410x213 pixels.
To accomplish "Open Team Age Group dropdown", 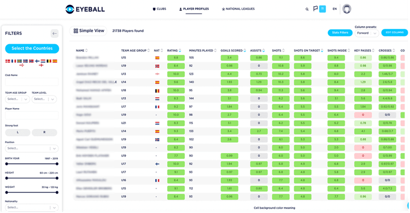I will pos(17,99).
